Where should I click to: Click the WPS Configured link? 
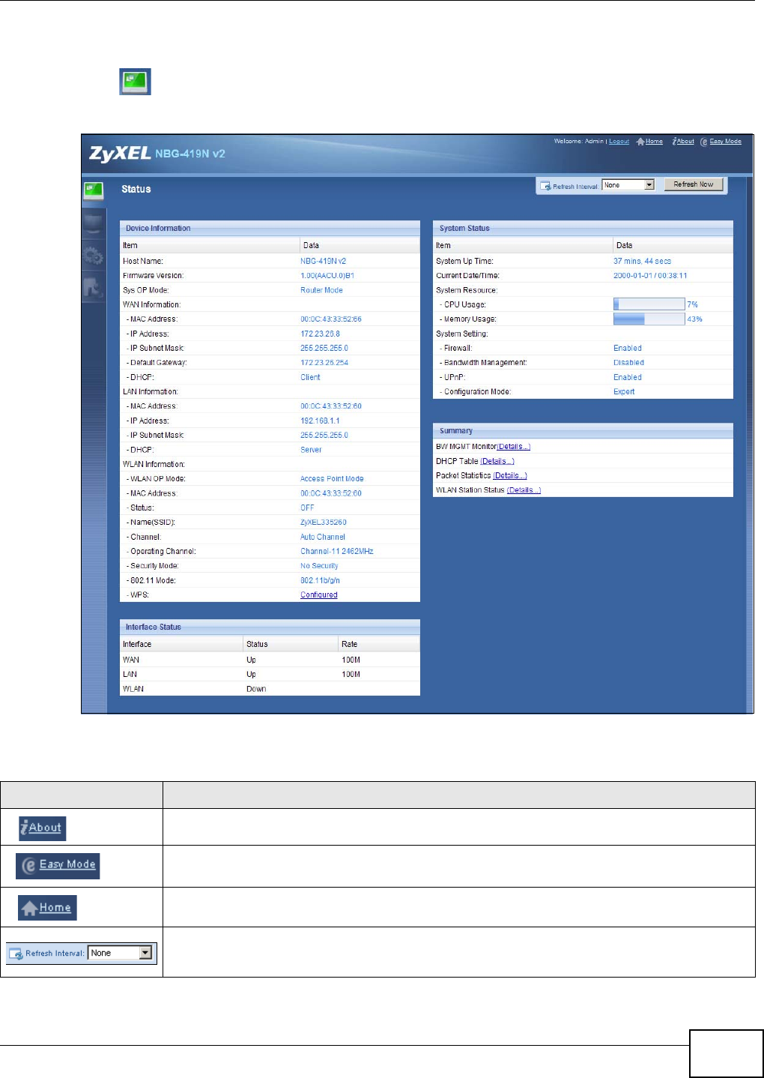point(319,595)
